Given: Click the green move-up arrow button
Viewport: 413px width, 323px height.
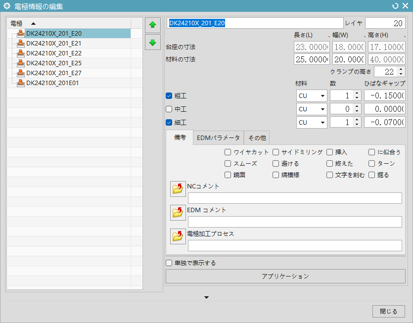Looking at the screenshot, I should [152, 24].
